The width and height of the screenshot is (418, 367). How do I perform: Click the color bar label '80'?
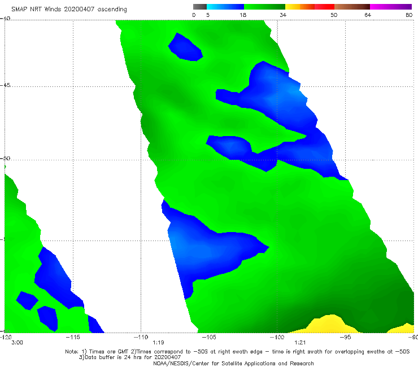409,15
